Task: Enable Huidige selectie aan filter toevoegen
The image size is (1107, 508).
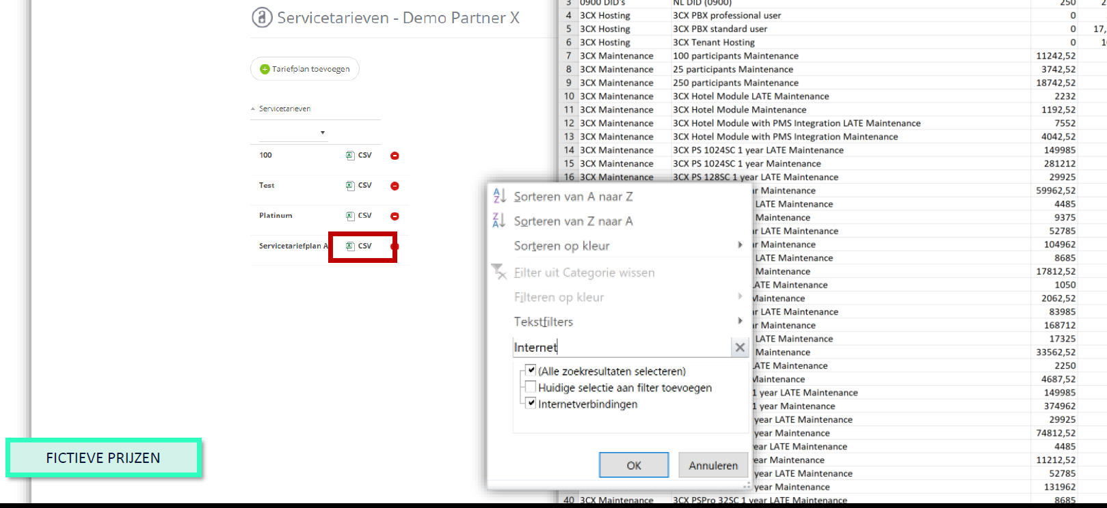Action: tap(531, 387)
